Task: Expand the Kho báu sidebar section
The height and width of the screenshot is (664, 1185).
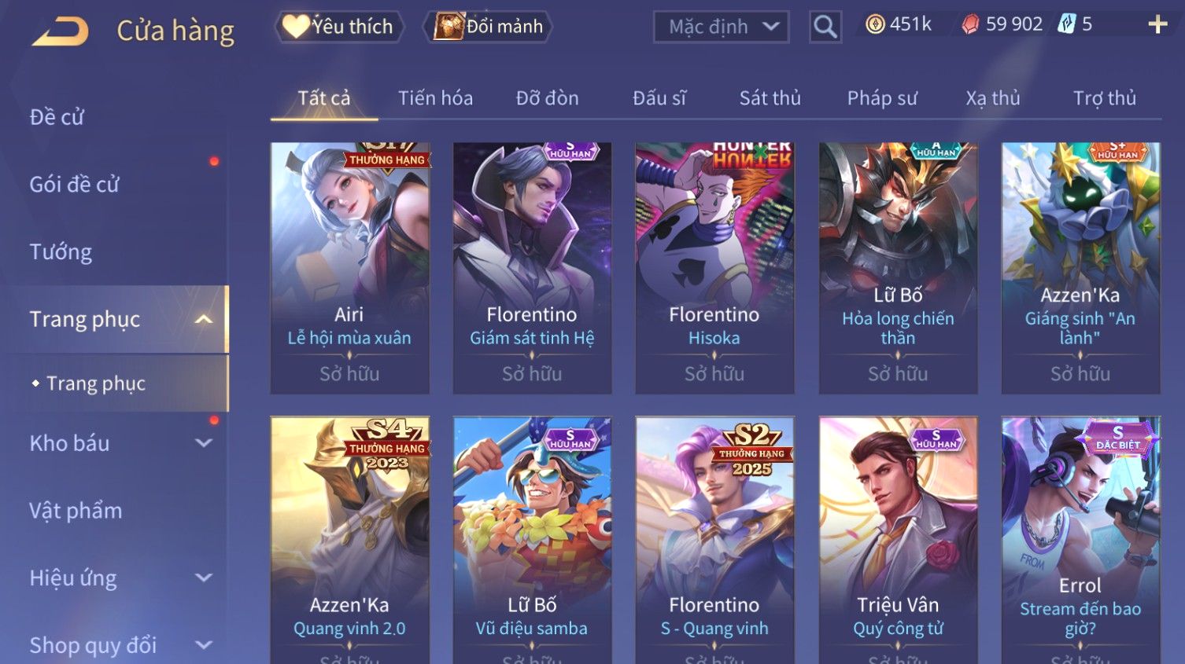Action: coord(204,443)
